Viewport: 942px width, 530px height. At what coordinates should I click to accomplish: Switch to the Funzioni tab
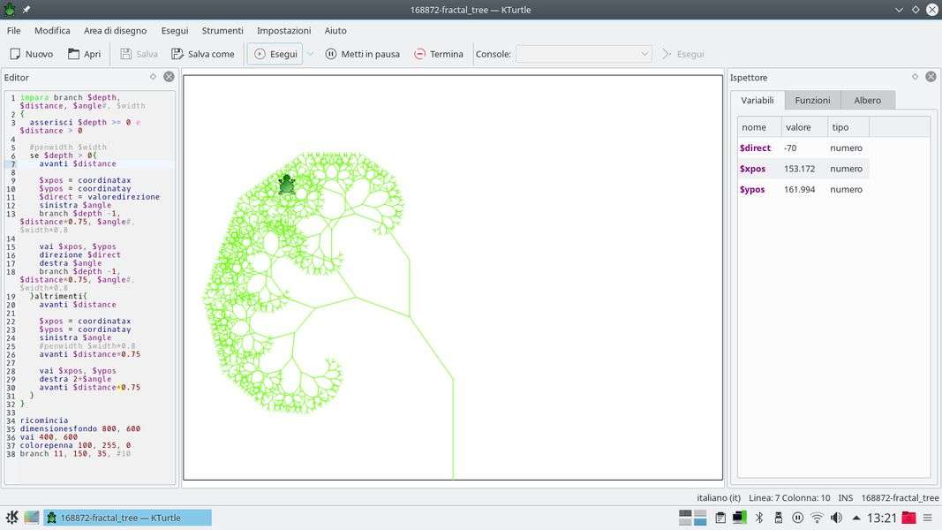811,100
